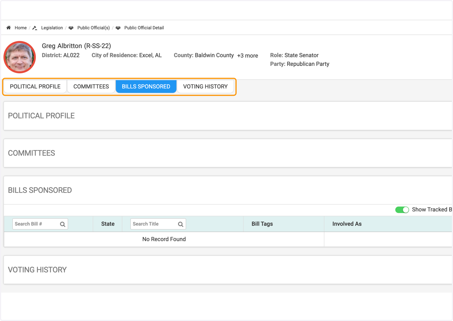Click the Public Official Detail breadcrumb
The height and width of the screenshot is (321, 453).
[x=144, y=28]
